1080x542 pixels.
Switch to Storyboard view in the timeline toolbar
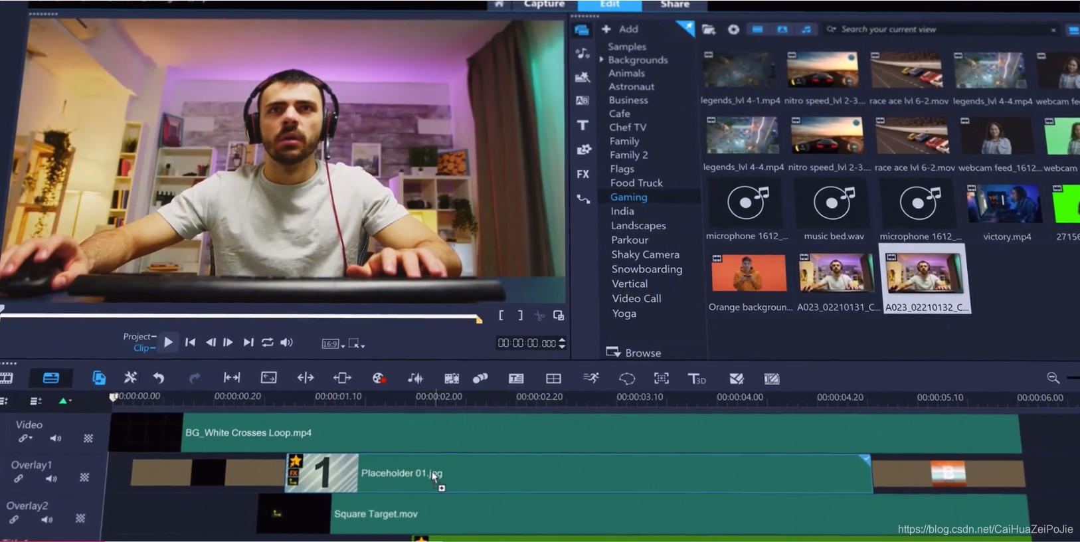tap(7, 378)
